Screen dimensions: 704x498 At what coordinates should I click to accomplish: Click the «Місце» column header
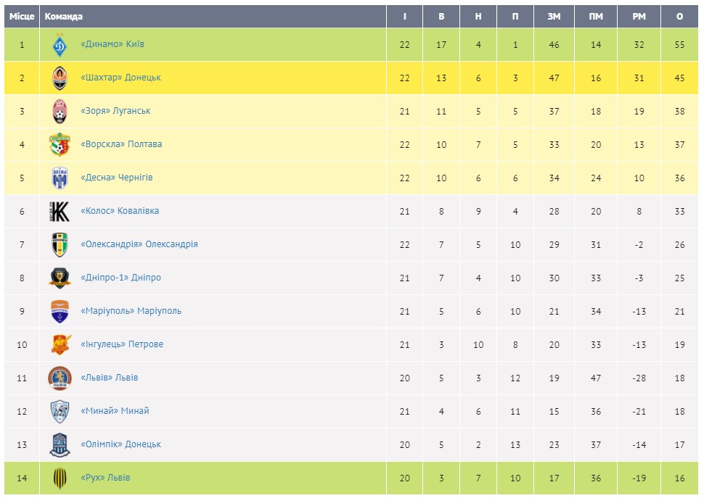click(22, 17)
